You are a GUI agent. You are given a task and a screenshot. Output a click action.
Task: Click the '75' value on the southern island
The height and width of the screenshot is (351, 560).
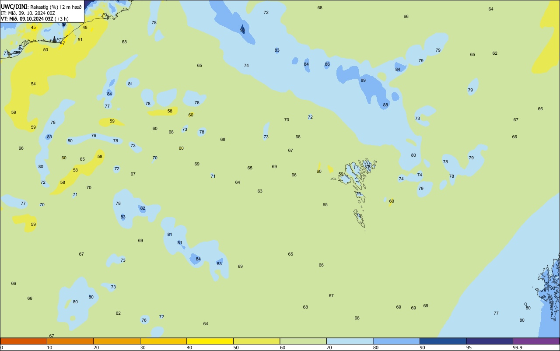click(358, 216)
